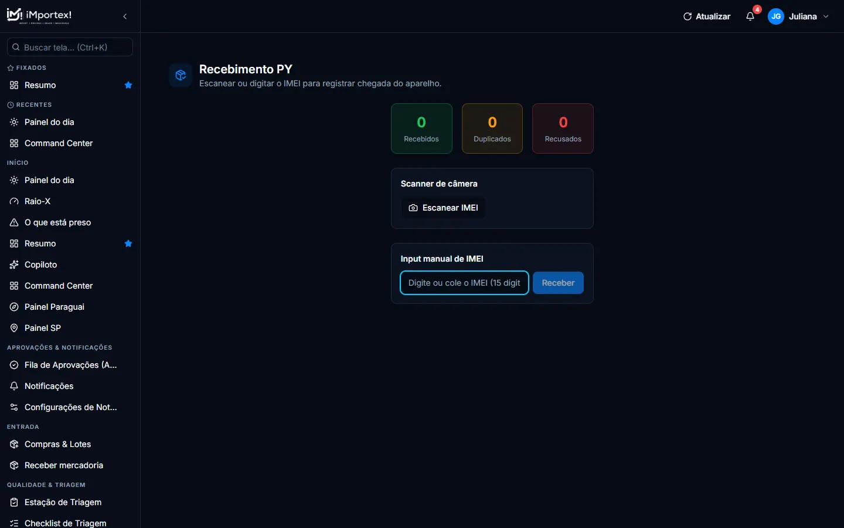Viewport: 844px width, 528px height.
Task: Open the Juliana user menu dropdown
Action: [799, 16]
